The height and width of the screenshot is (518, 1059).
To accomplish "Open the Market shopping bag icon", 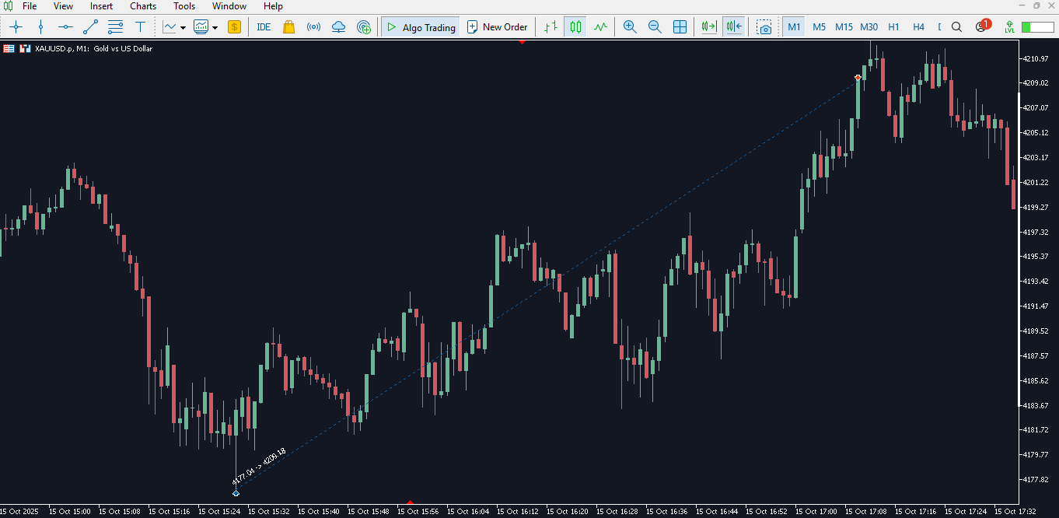I will click(288, 27).
